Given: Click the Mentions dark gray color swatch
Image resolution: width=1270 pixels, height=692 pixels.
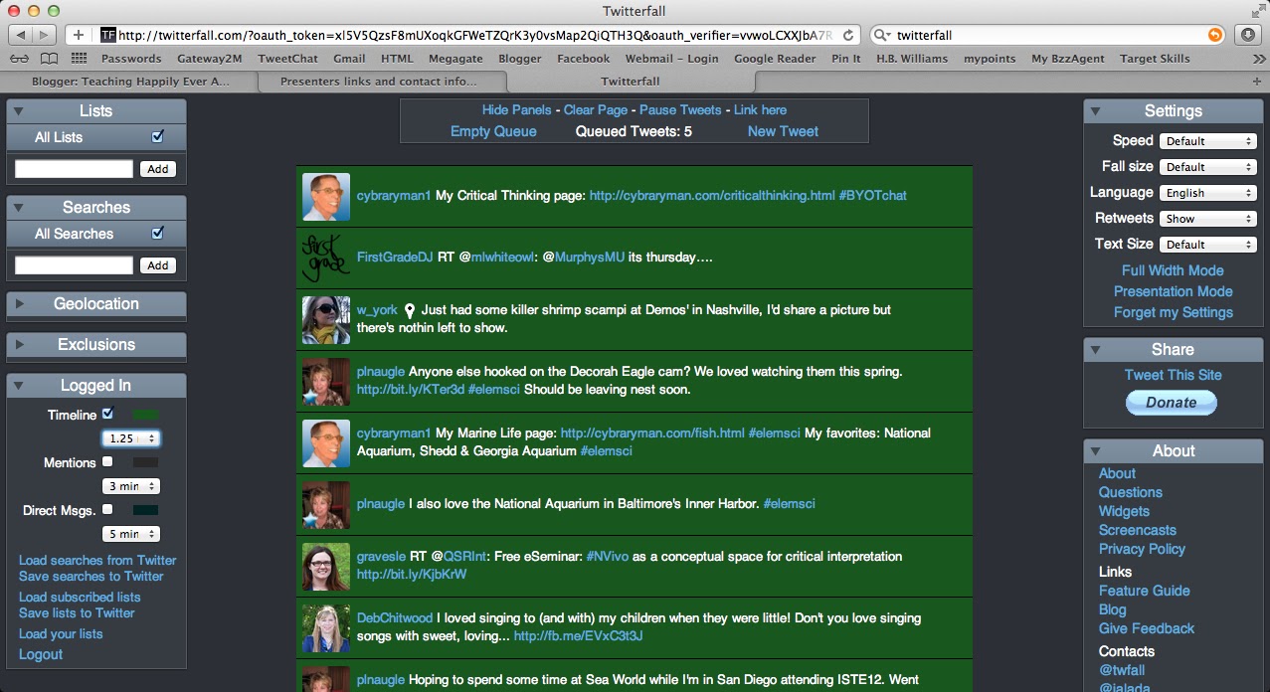Looking at the screenshot, I should [x=146, y=462].
